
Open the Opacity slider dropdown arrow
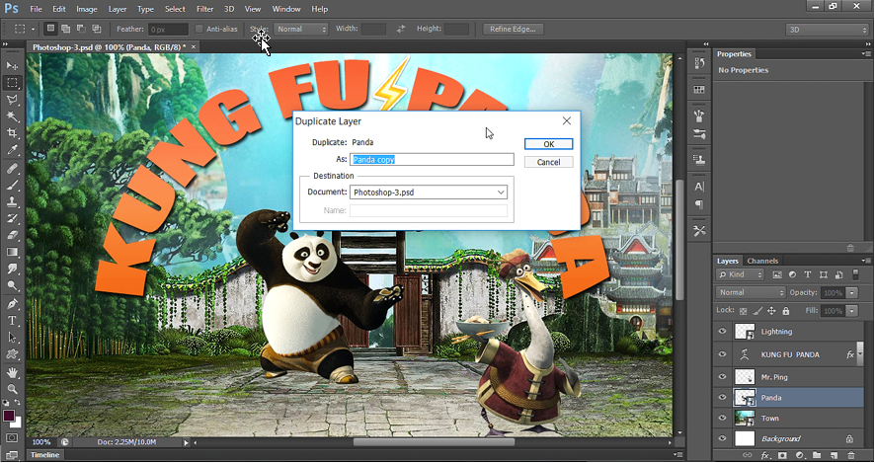(851, 292)
